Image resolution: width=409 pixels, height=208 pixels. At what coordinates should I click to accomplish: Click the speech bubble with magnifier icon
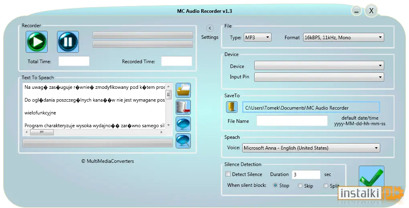pyautogui.click(x=183, y=141)
